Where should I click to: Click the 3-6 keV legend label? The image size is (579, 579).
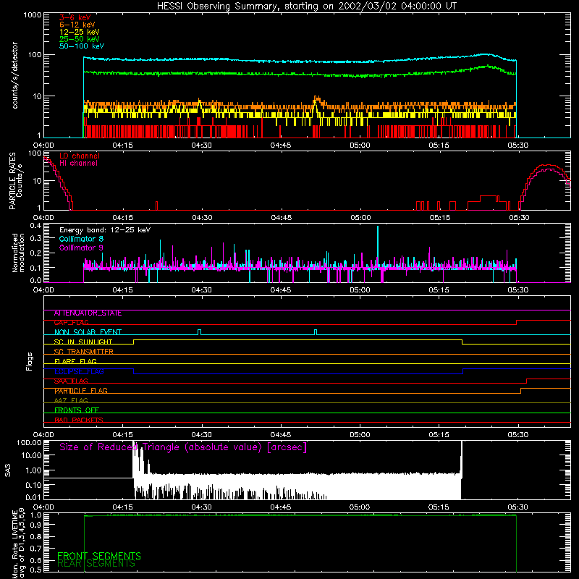[x=75, y=17]
